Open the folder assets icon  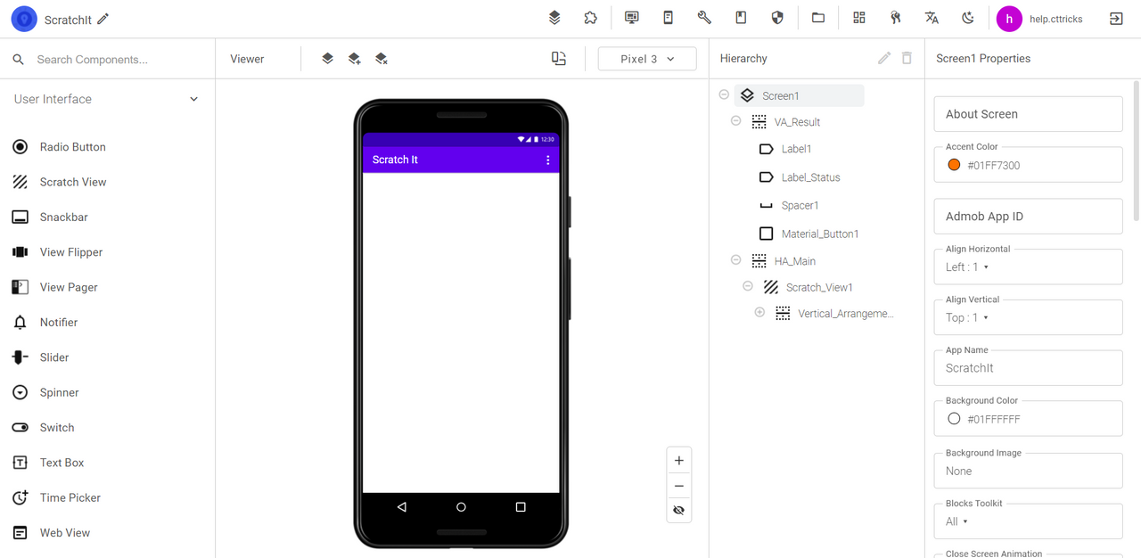(x=818, y=18)
